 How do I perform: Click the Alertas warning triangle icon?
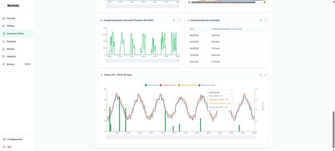point(3,49)
